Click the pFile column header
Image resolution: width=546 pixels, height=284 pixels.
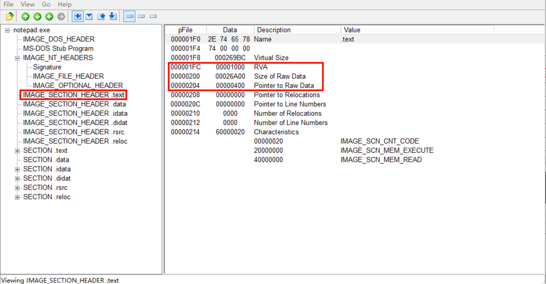[x=186, y=30]
